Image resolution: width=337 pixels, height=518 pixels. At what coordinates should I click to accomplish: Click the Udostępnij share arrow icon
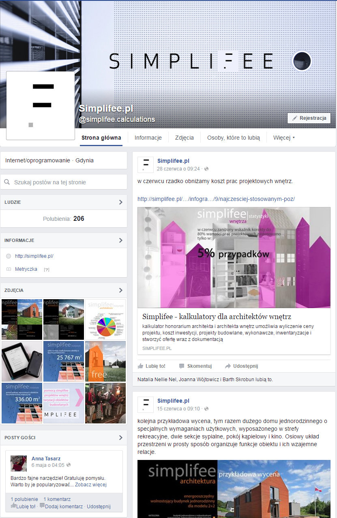coord(228,366)
